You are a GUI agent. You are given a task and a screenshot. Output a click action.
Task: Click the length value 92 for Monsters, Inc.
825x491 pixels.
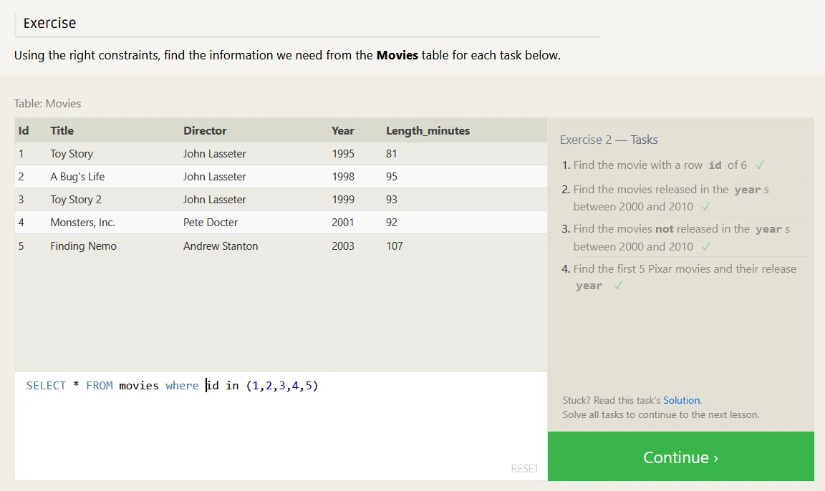tap(392, 223)
